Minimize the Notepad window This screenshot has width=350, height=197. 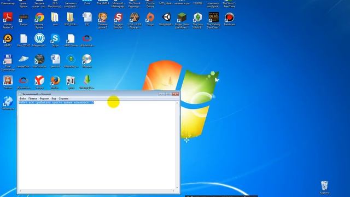click(162, 94)
